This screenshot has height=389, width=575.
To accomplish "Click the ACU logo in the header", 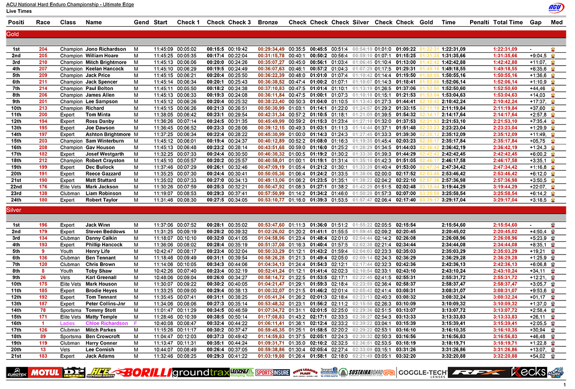I will 556,7.
